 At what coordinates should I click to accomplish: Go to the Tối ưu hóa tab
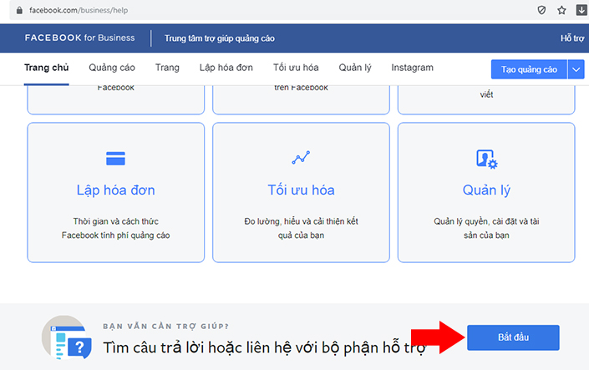(296, 68)
